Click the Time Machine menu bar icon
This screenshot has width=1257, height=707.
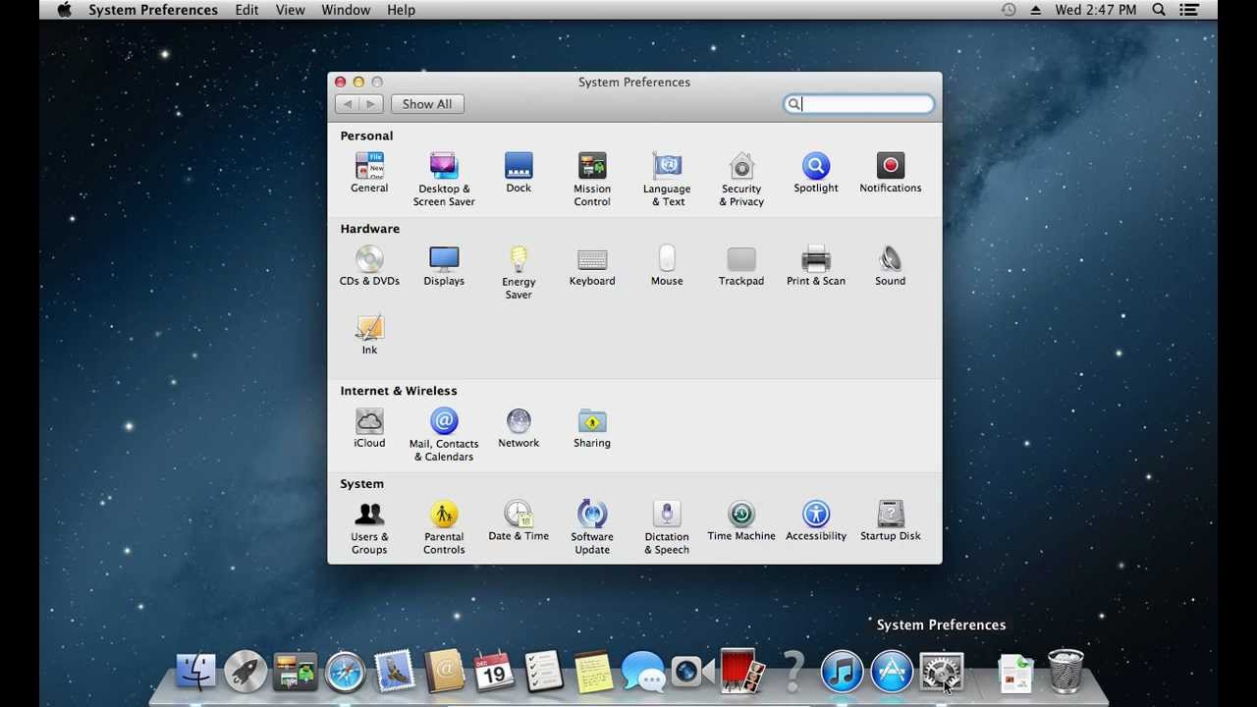(x=1009, y=10)
